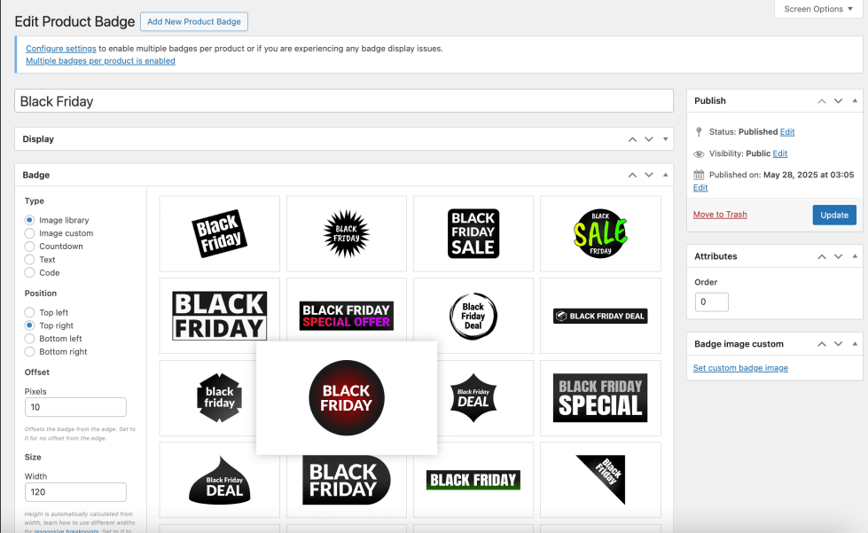This screenshot has width=868, height=533.
Task: Click Add New Product Badge button
Action: click(194, 21)
